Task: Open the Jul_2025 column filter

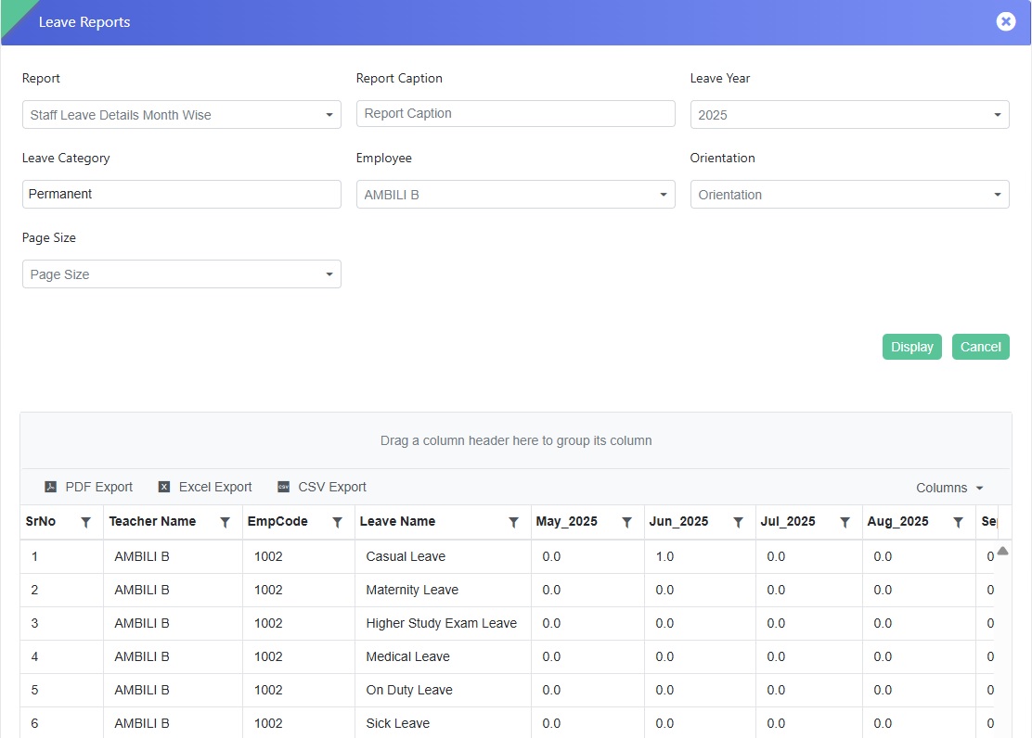Action: pos(845,523)
